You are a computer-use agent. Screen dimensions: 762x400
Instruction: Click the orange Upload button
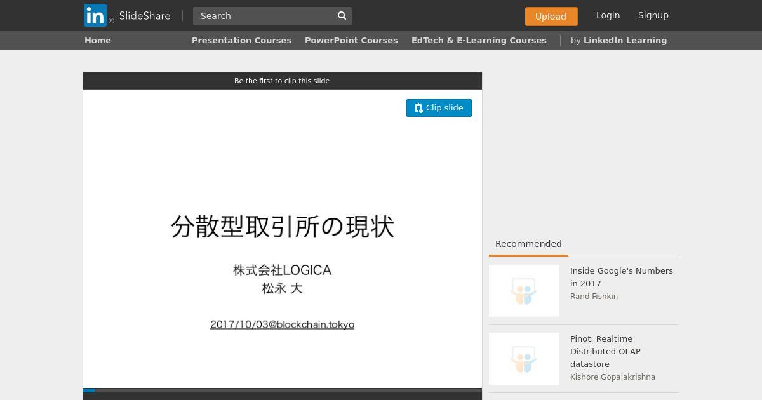(551, 17)
